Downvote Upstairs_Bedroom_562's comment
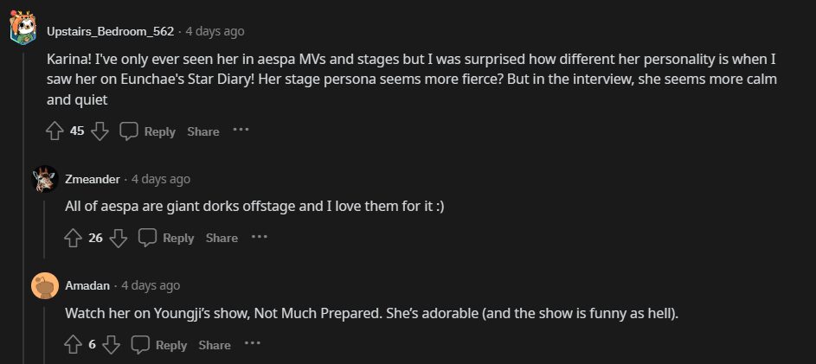816x364 pixels. coord(100,131)
